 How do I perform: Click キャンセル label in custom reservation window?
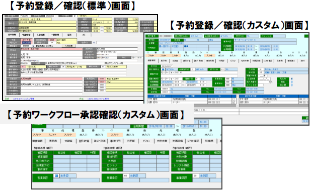(x=267, y=36)
